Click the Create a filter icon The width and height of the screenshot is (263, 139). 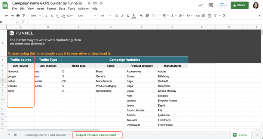click(215, 16)
